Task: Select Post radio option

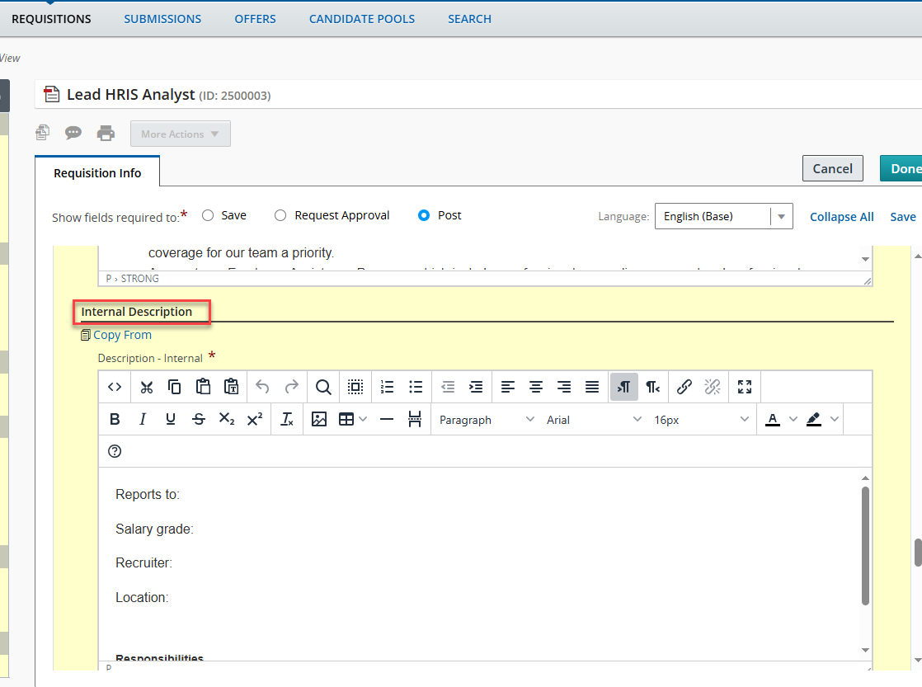Action: click(x=423, y=215)
